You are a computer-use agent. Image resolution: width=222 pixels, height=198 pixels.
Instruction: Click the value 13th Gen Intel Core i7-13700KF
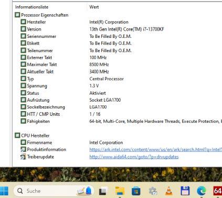[x=127, y=29]
